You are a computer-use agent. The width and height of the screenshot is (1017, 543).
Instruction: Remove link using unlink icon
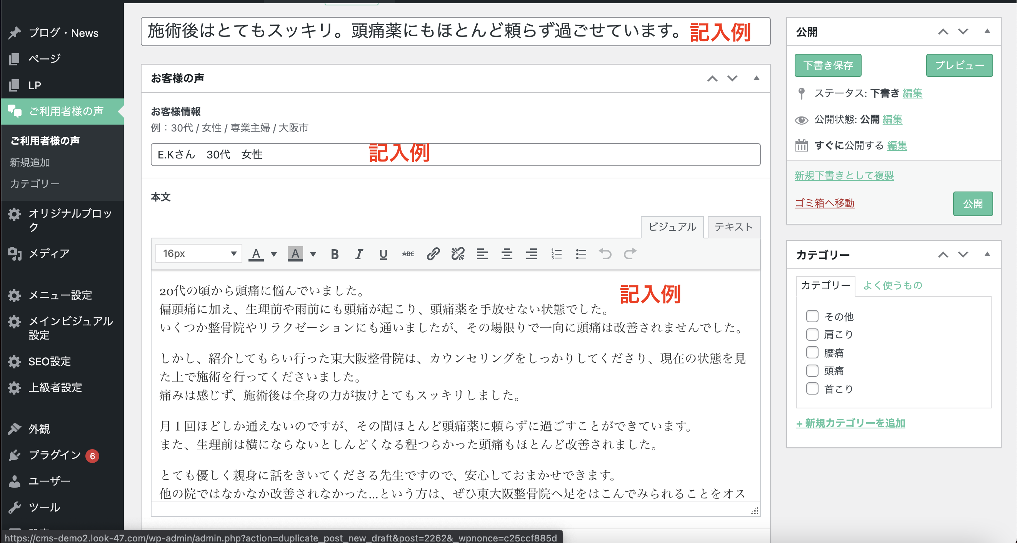(x=458, y=254)
